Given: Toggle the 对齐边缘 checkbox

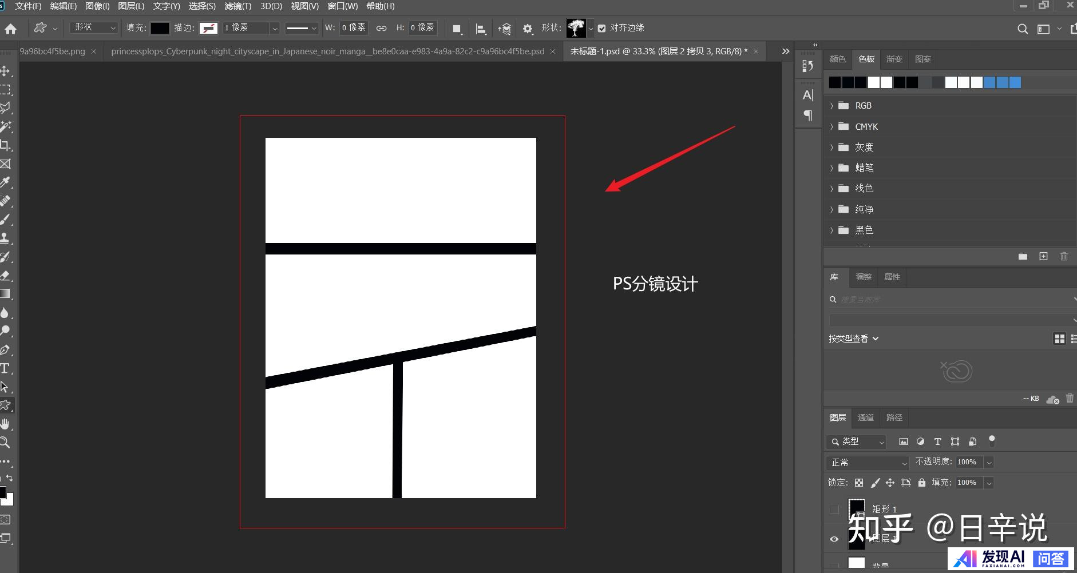Looking at the screenshot, I should [601, 28].
